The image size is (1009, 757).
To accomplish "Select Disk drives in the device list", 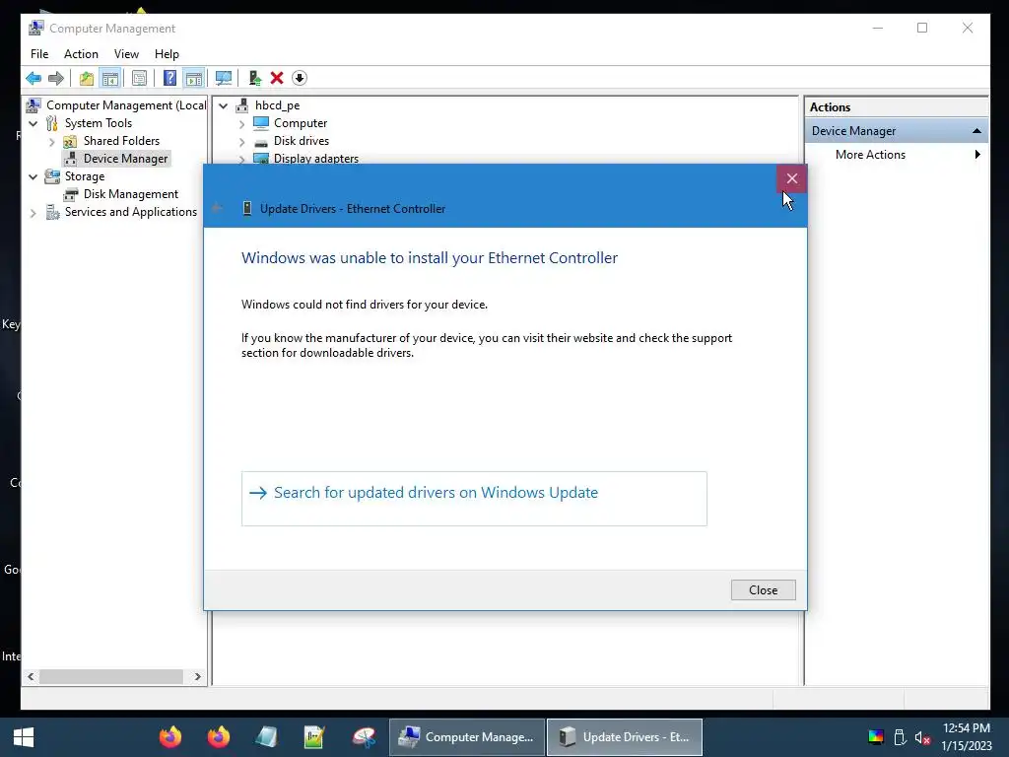I will tap(302, 141).
